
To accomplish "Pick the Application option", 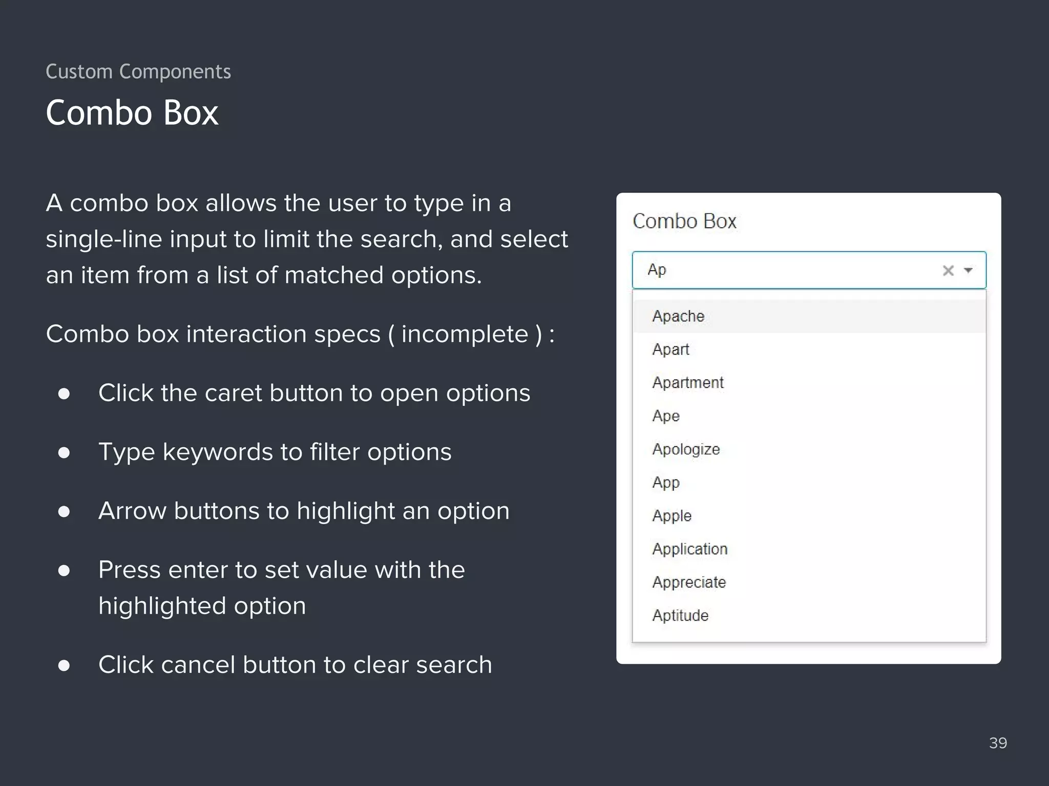I will click(809, 549).
